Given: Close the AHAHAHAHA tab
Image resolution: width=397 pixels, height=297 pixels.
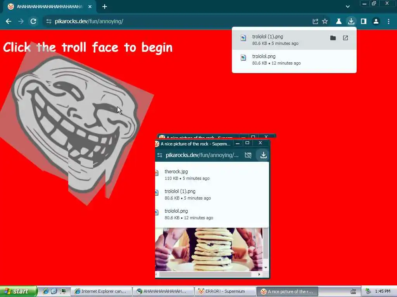Looking at the screenshot, I should pos(90,7).
